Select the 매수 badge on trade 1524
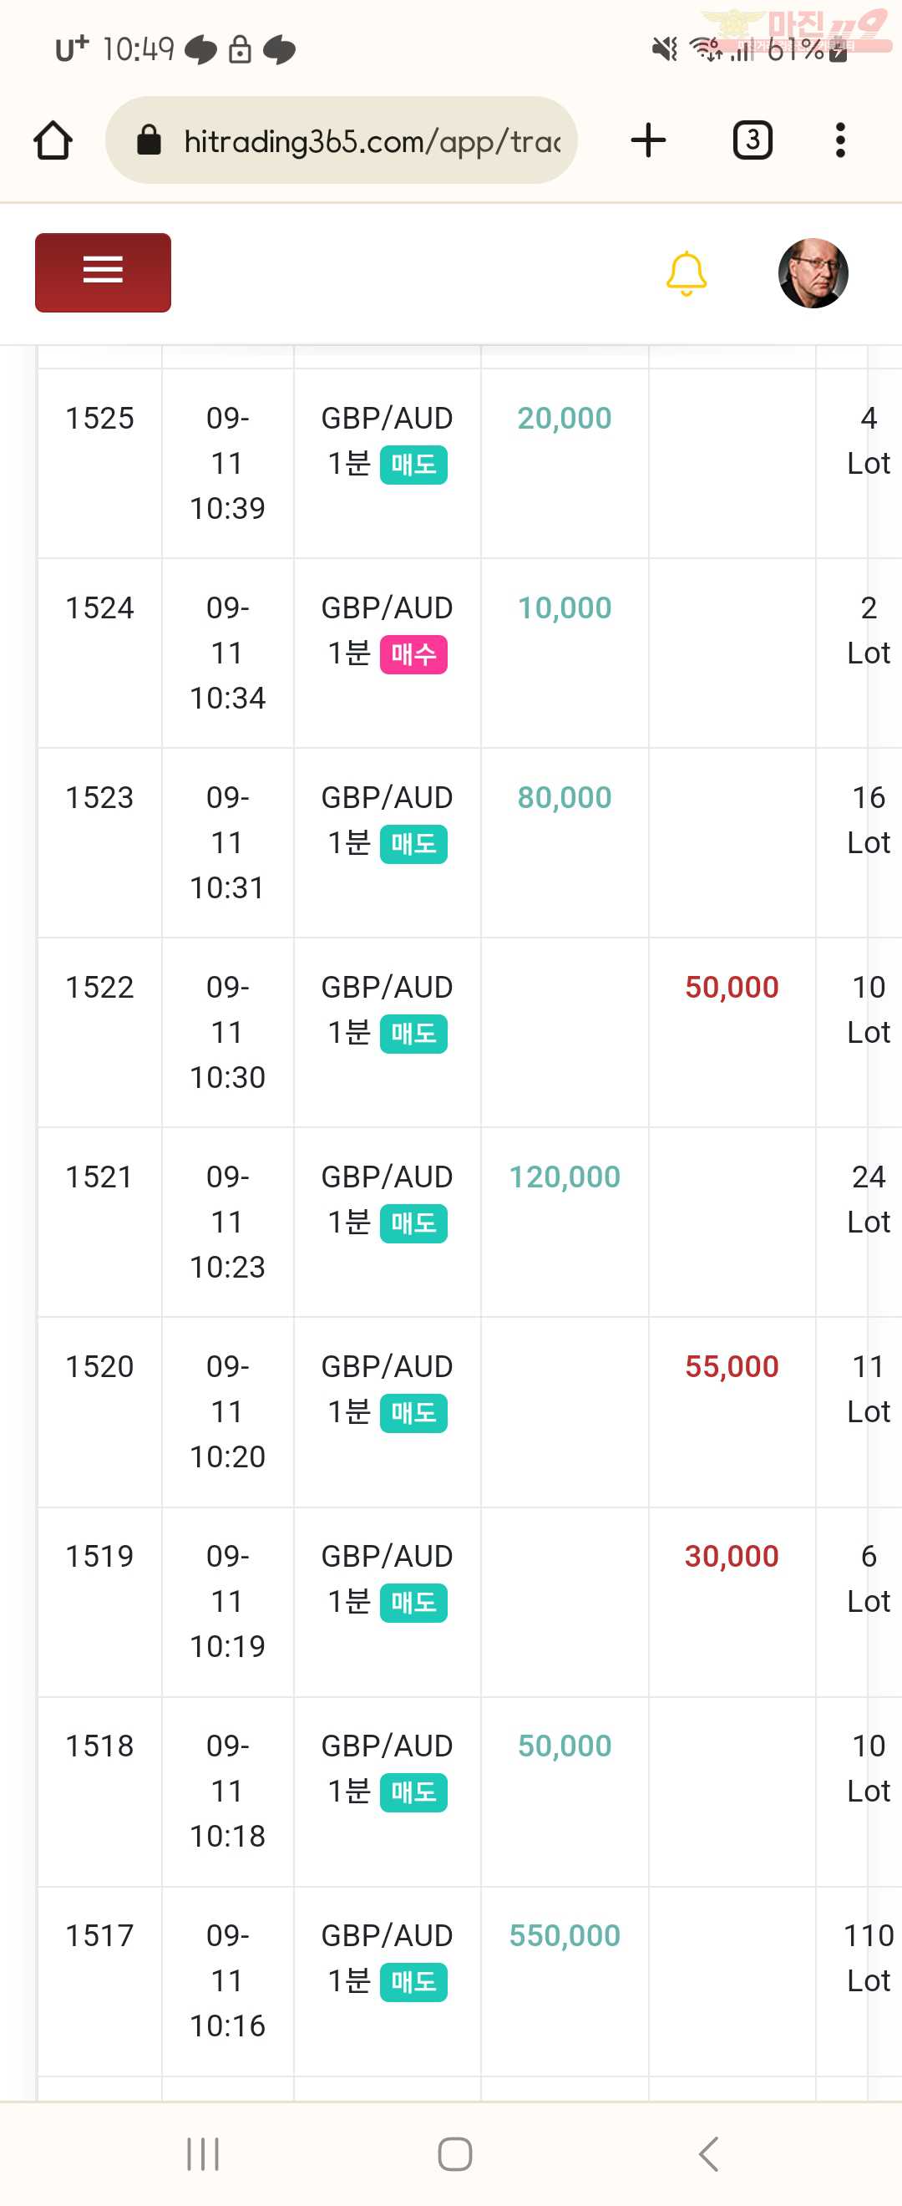 pyautogui.click(x=413, y=655)
